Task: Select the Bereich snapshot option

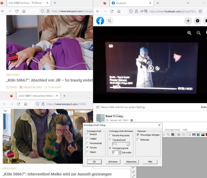Action: pyautogui.click(x=92, y=134)
